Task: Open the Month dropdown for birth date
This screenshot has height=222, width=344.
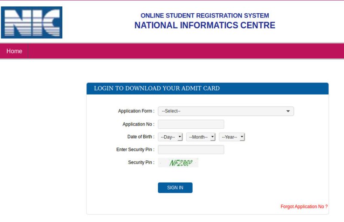Action: (200, 137)
